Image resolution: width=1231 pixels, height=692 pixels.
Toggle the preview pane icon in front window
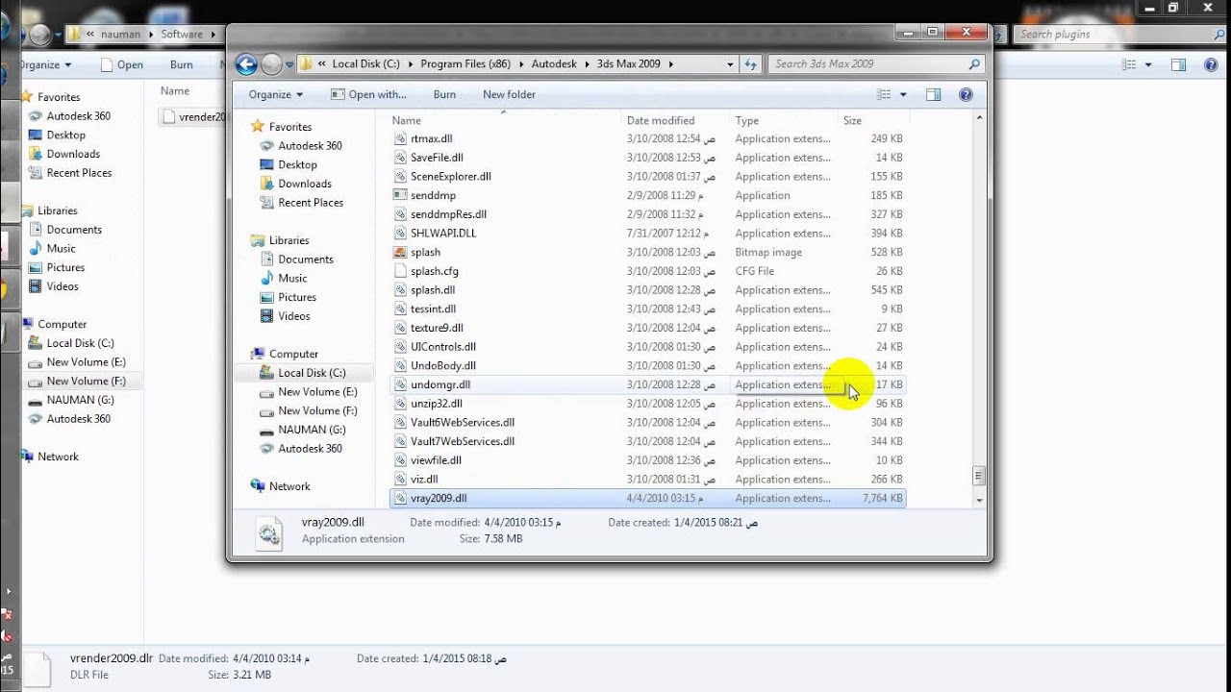[933, 94]
